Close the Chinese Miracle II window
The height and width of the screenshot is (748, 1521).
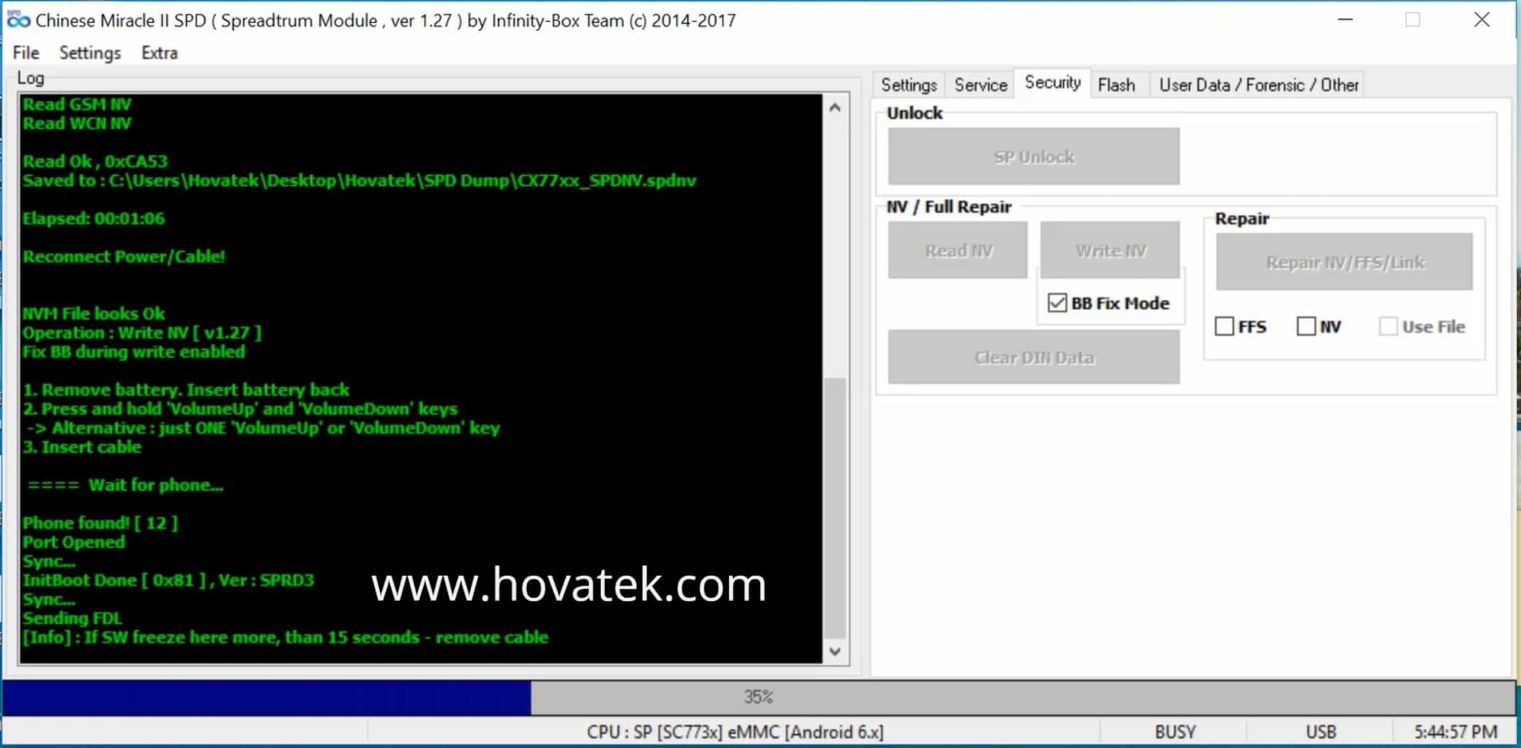point(1482,20)
